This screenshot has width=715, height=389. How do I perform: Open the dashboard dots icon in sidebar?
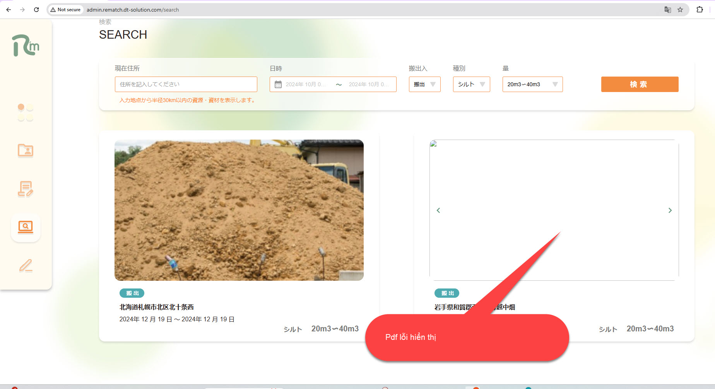[26, 112]
